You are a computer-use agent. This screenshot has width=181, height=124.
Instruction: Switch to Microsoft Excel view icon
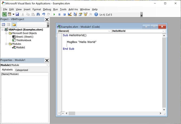point(4,14)
